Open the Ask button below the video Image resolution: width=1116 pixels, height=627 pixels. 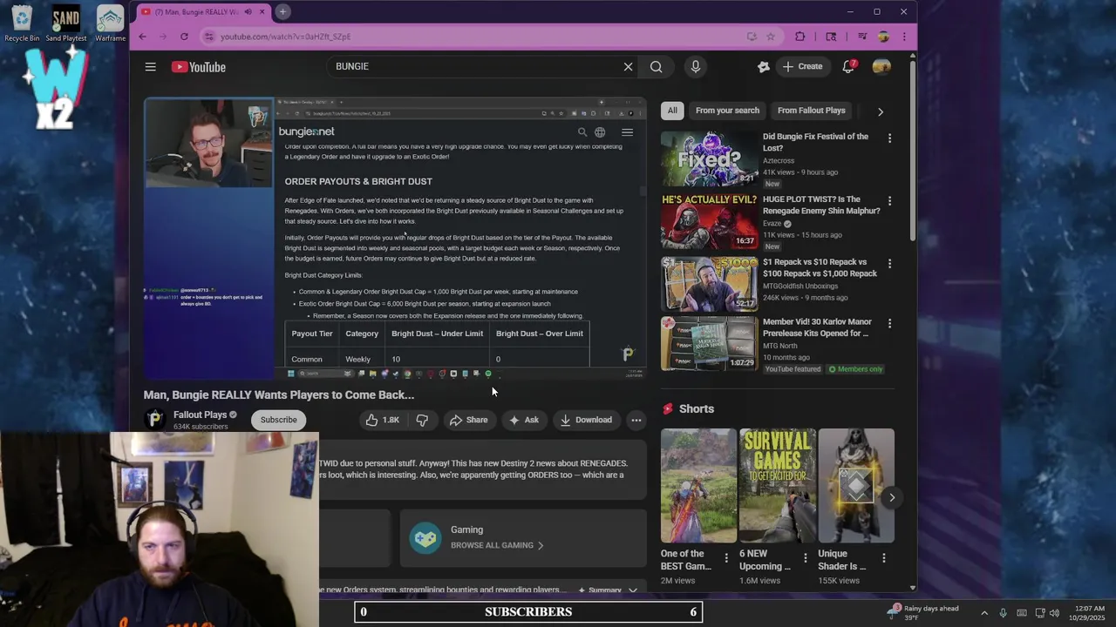tap(523, 420)
